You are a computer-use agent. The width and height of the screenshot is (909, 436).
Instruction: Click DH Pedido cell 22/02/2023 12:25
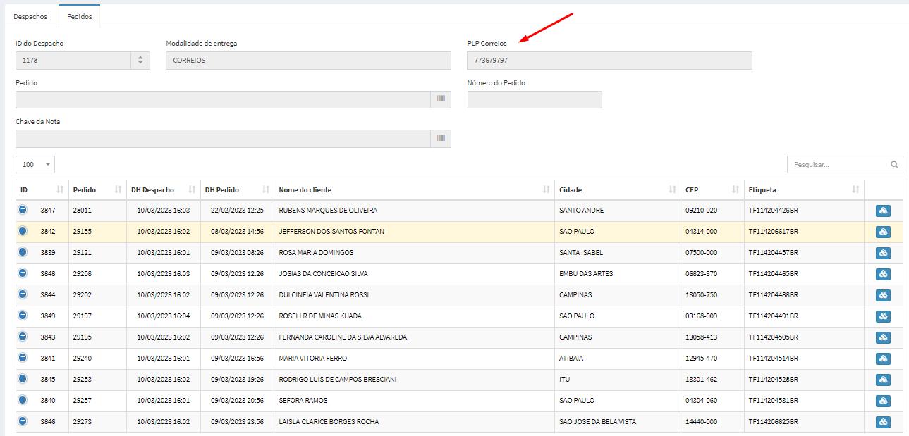(237, 211)
